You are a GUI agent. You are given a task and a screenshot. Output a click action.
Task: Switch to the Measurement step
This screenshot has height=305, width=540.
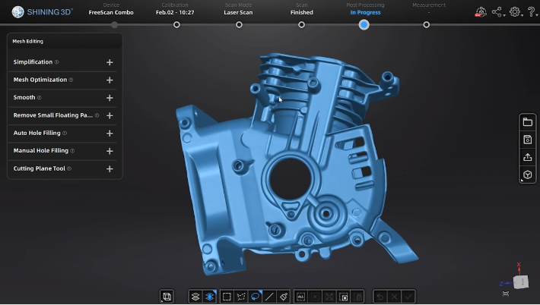coord(427,24)
